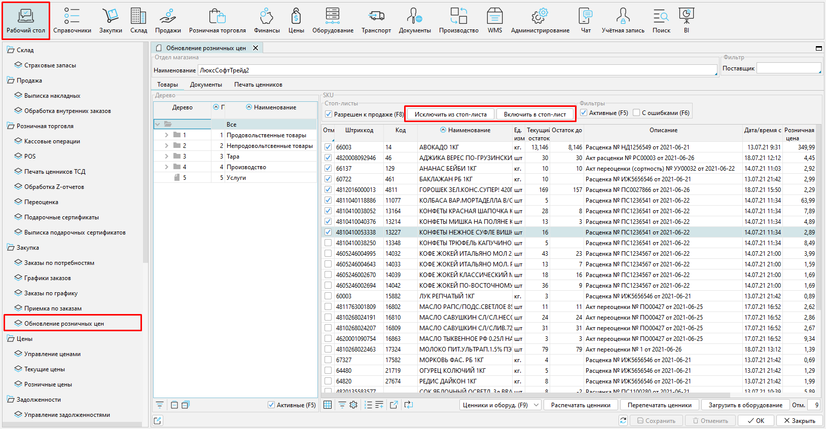The height and width of the screenshot is (429, 826).
Task: Click the SKU table settings gear icon
Action: coord(353,405)
